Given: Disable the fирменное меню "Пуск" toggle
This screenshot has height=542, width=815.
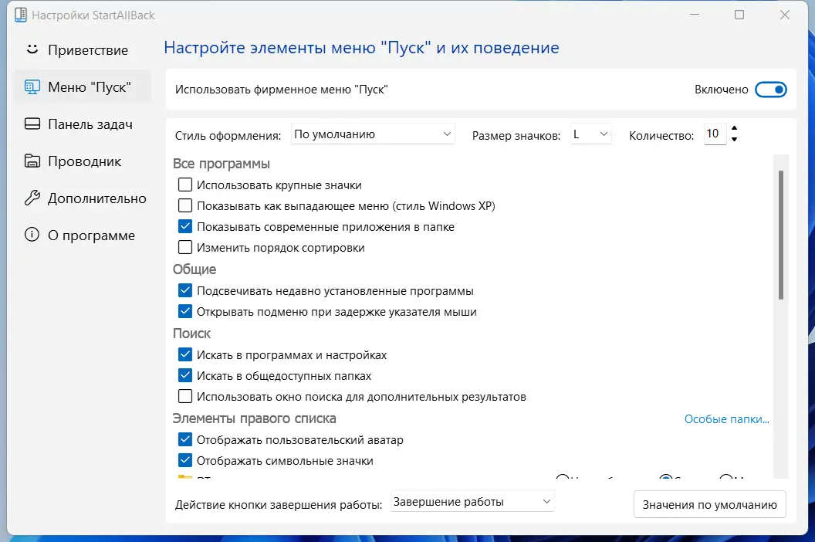Looking at the screenshot, I should (771, 90).
